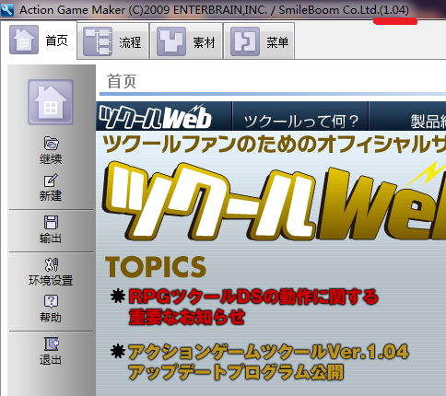446x396 pixels.
Task: Click the Action Game Maker title bar text
Action: tap(214, 10)
